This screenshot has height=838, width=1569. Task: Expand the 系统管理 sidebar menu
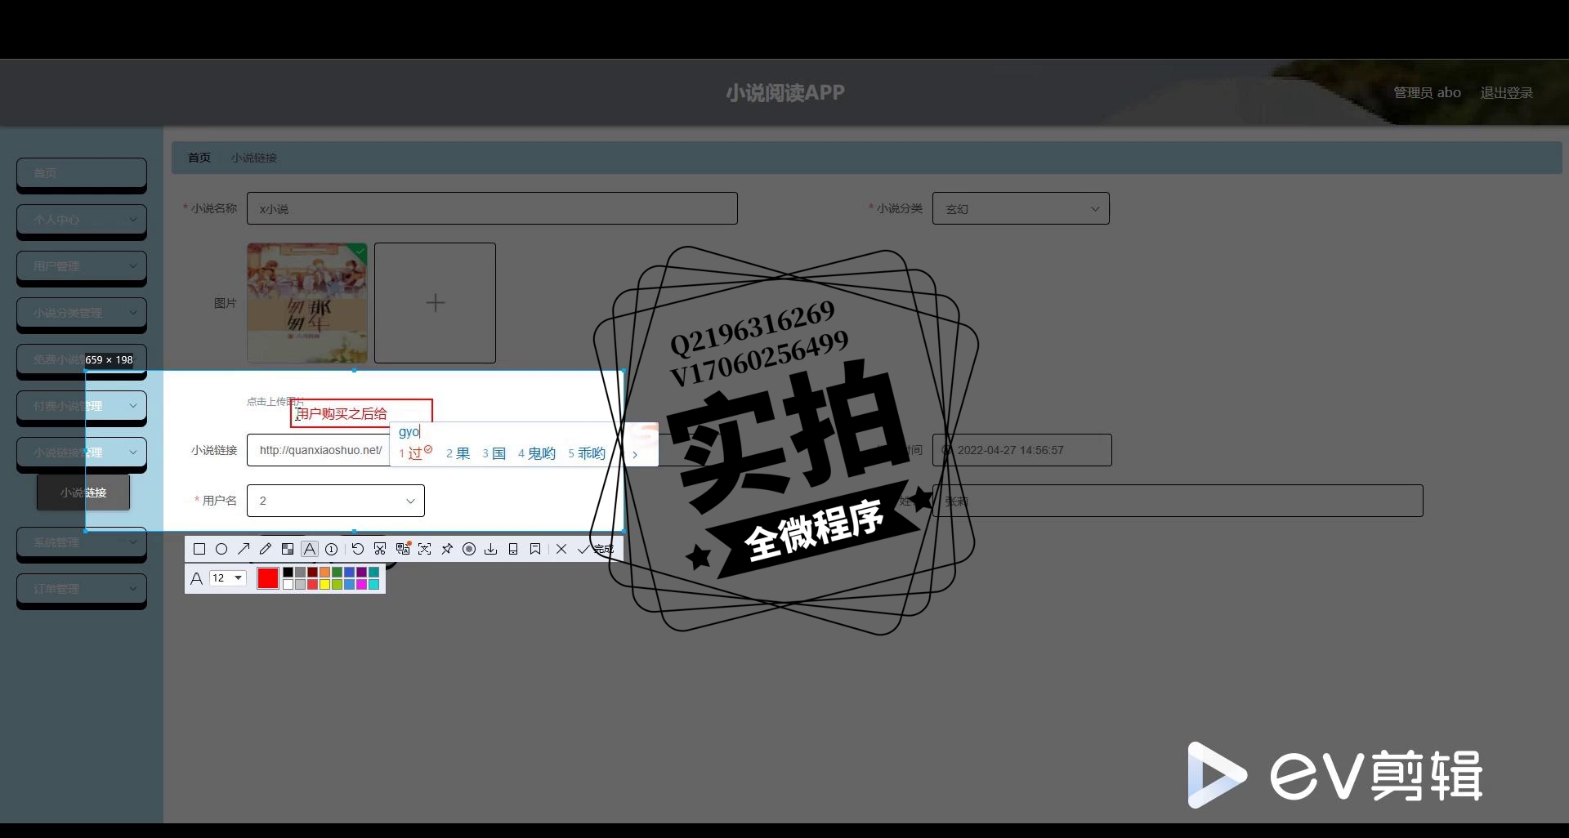tap(82, 542)
